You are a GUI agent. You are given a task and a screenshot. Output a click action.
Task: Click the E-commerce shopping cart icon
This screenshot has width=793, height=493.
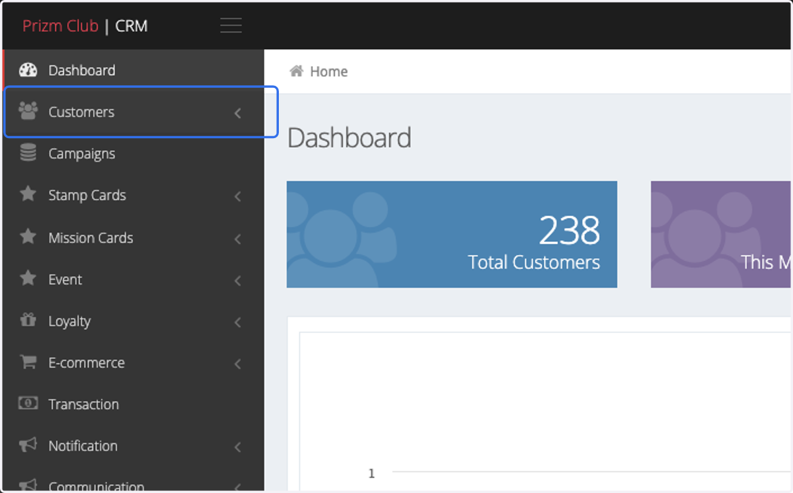coord(28,361)
